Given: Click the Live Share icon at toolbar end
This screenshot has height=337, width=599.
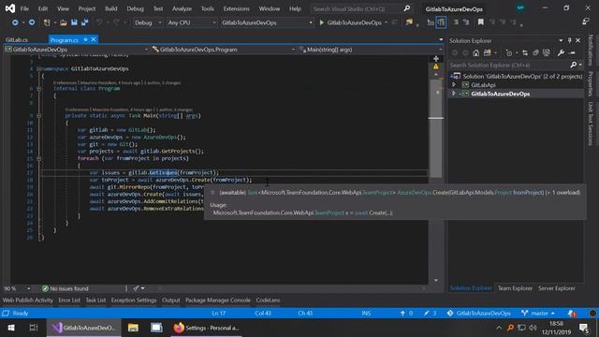Looking at the screenshot, I should pos(586,22).
